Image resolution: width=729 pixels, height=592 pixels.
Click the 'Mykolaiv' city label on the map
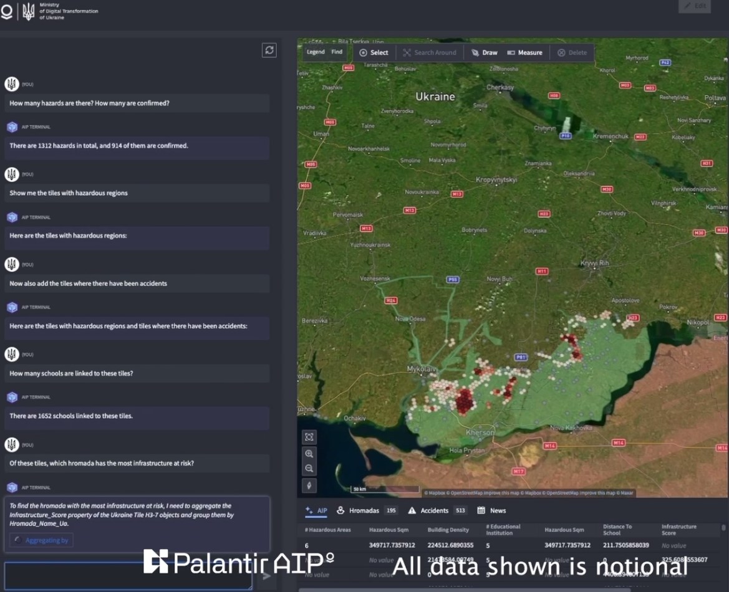coord(422,369)
